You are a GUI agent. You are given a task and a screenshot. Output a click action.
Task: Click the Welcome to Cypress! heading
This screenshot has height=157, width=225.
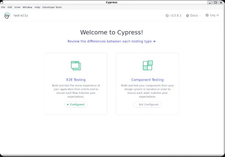pos(111,32)
